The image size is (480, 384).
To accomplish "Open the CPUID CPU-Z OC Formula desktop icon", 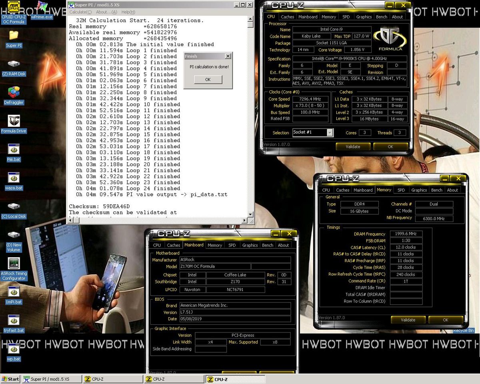I will click(14, 12).
